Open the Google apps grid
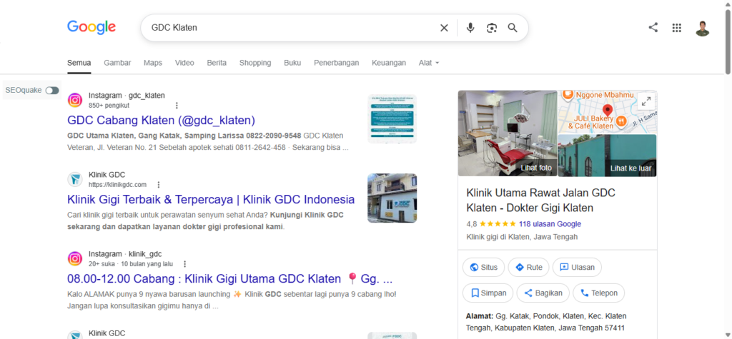This screenshot has height=339, width=732. (x=676, y=28)
